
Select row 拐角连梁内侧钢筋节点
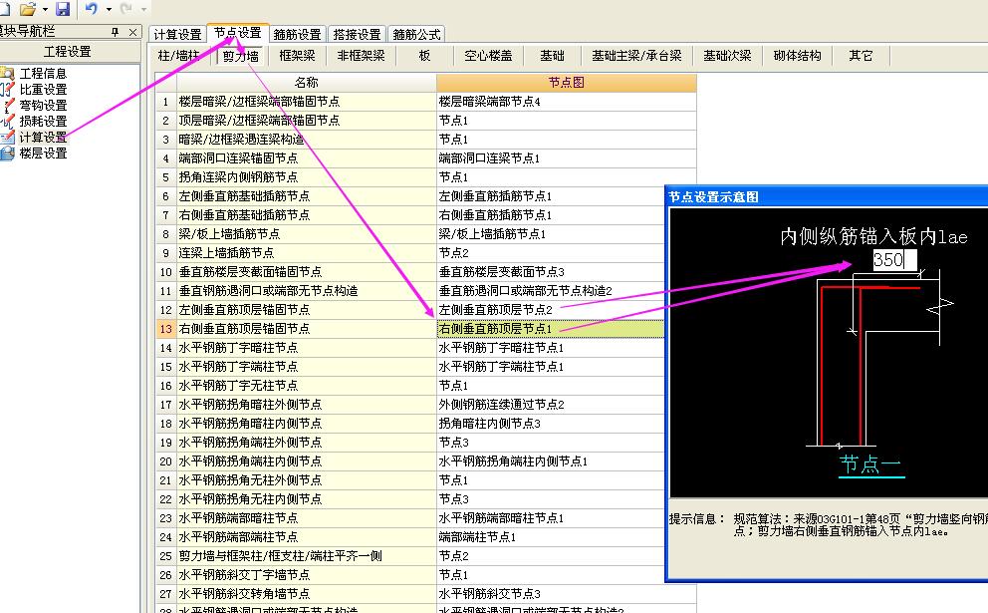(x=306, y=177)
